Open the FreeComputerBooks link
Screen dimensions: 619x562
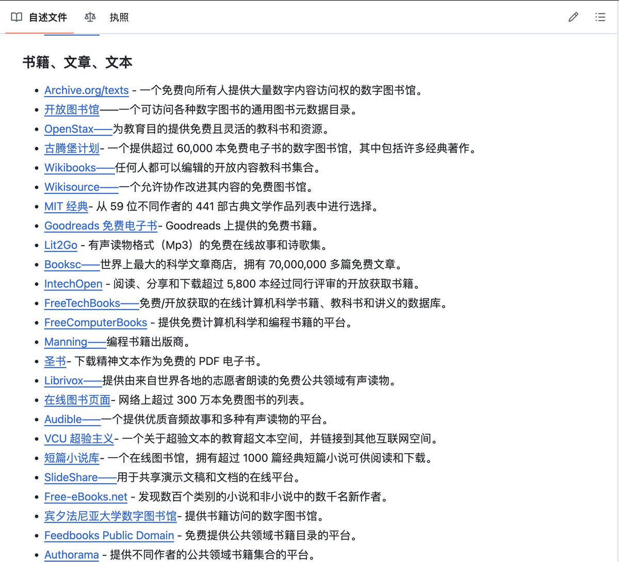pos(95,323)
